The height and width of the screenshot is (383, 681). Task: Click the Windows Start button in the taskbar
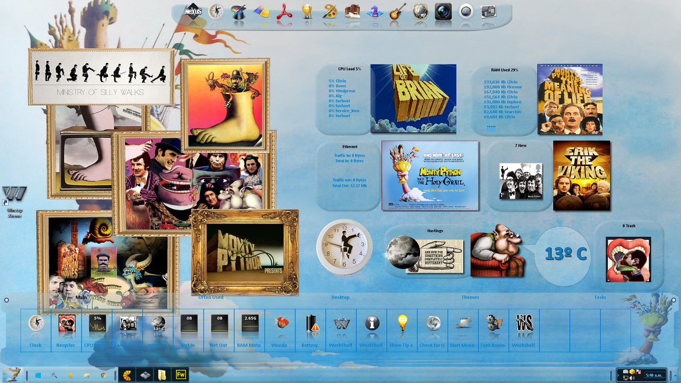pyautogui.click(x=38, y=375)
